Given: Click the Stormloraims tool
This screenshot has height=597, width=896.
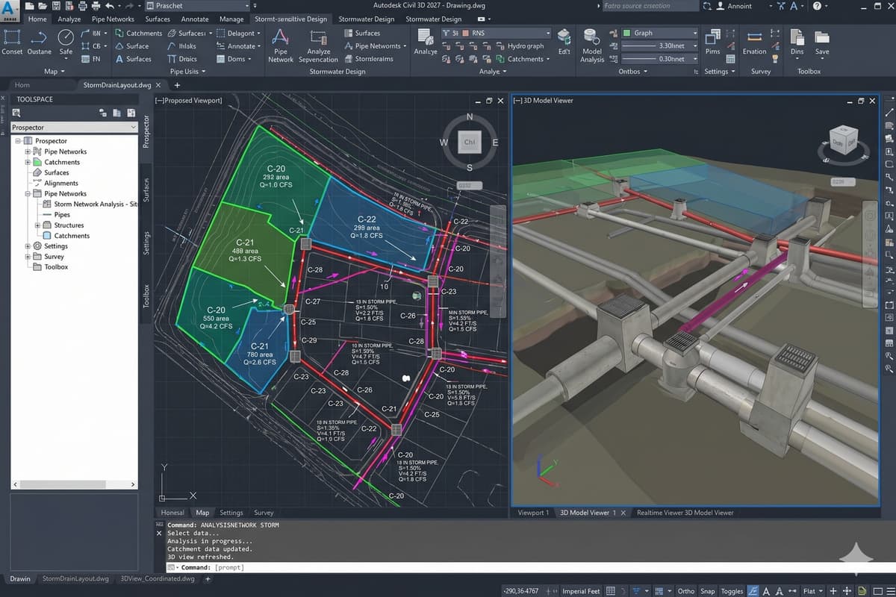Looking at the screenshot, I should point(368,58).
